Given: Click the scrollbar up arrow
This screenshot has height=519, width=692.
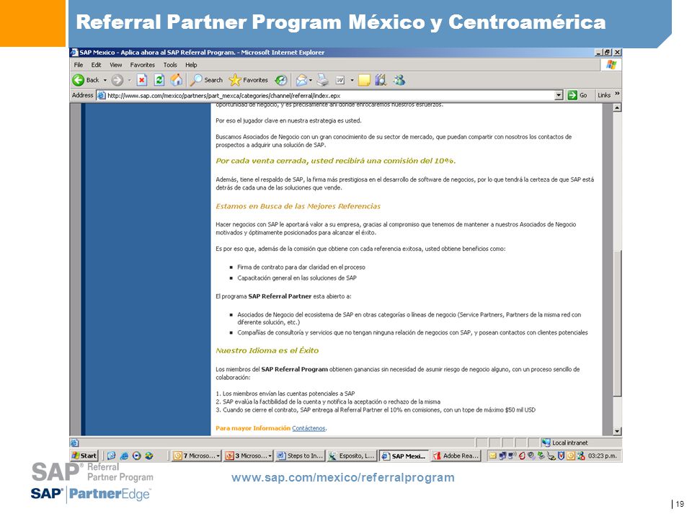Looking at the screenshot, I should coord(618,107).
